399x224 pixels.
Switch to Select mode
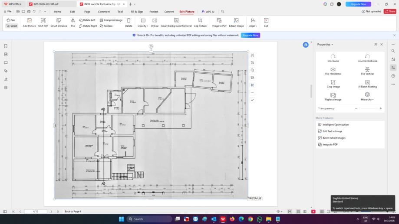(12, 26)
